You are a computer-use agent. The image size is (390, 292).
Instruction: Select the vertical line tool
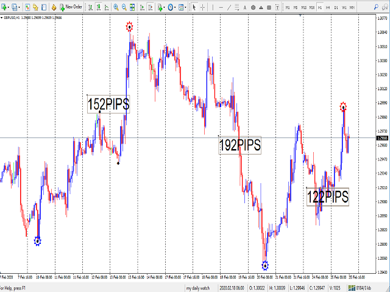213,7
